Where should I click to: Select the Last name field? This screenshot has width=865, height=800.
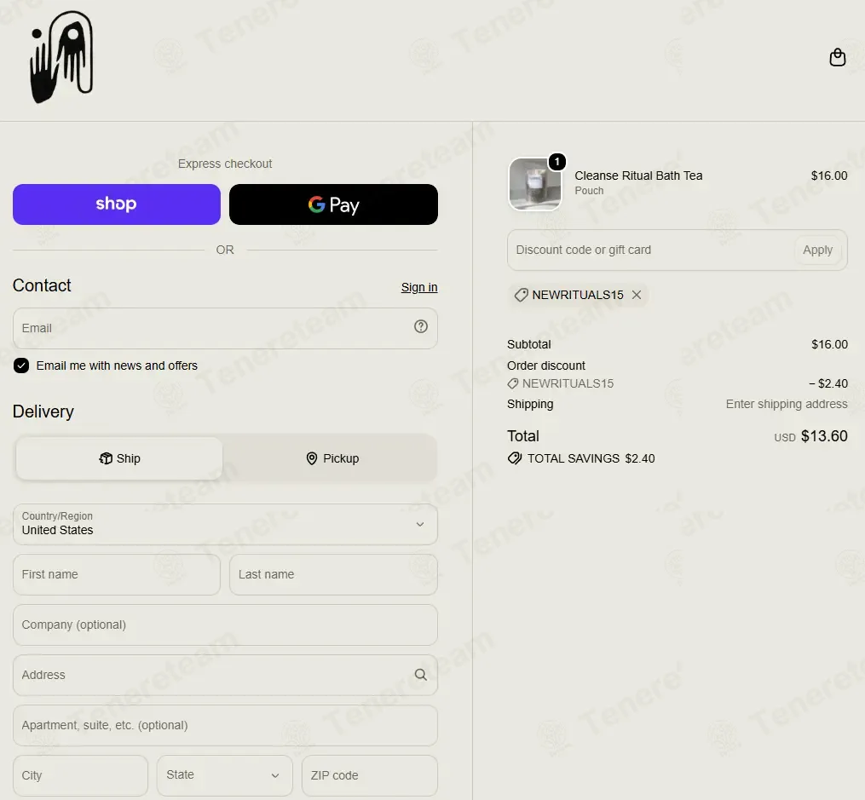[x=333, y=574]
